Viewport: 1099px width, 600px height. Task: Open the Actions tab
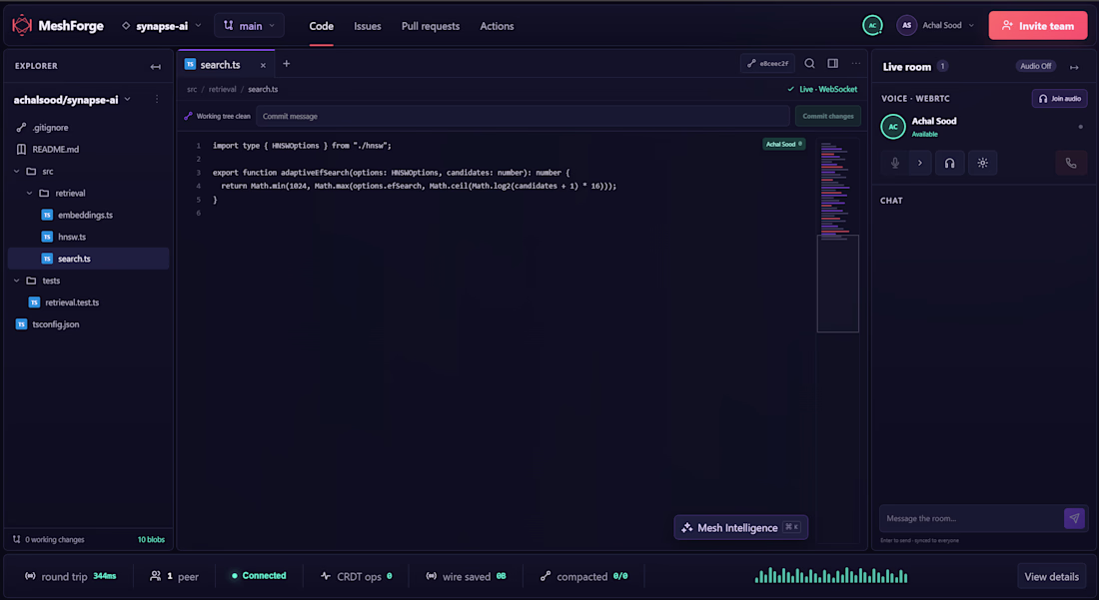tap(497, 26)
